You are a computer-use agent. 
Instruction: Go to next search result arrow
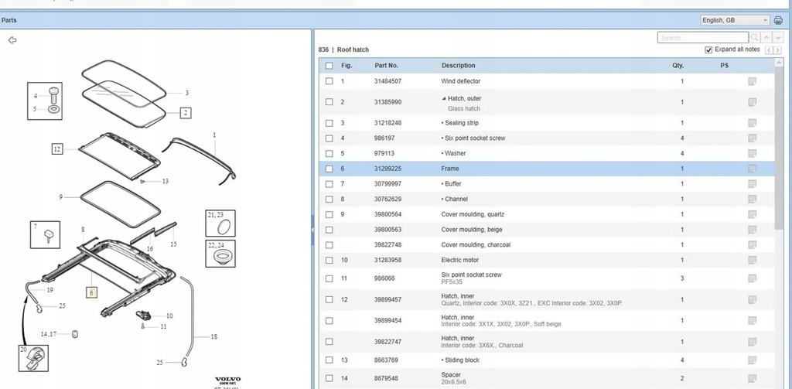click(778, 37)
